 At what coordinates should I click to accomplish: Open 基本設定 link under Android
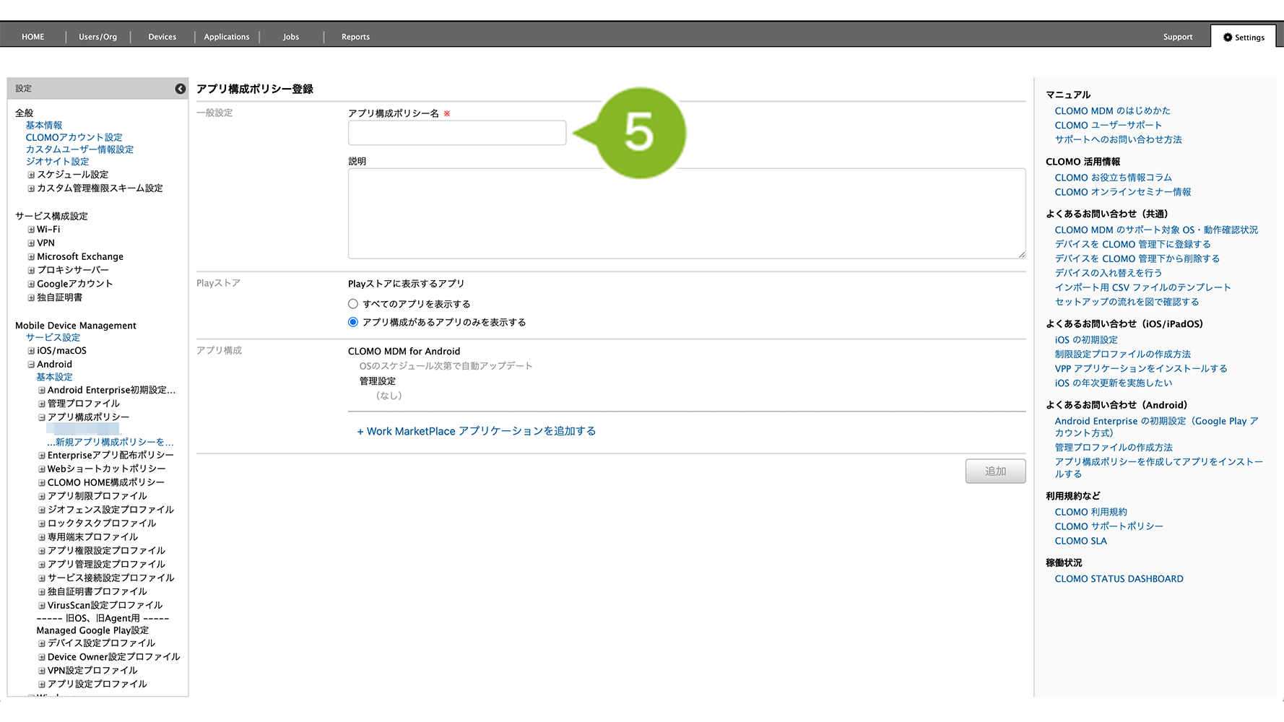[55, 377]
